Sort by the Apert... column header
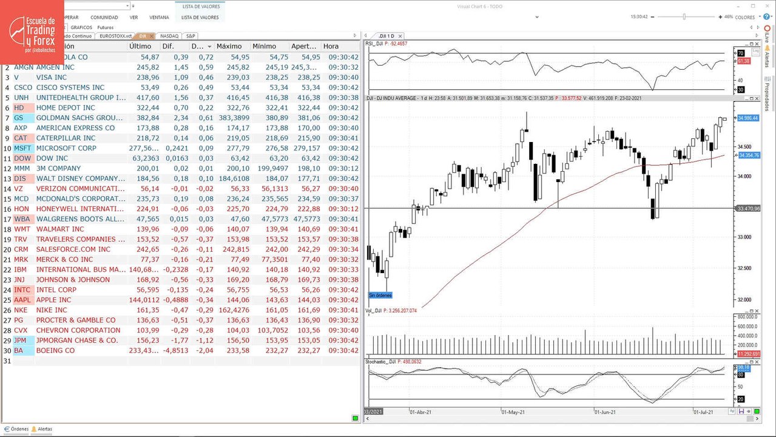The image size is (776, 437). [x=304, y=46]
